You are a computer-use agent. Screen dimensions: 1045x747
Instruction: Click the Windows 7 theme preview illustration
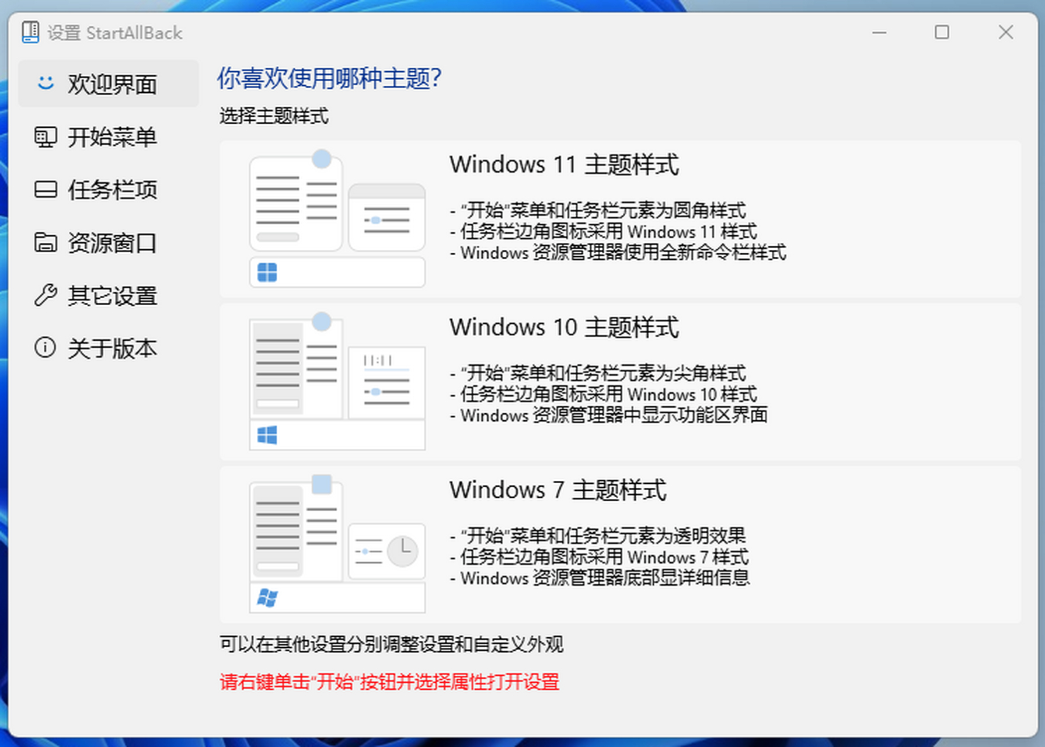pos(337,544)
